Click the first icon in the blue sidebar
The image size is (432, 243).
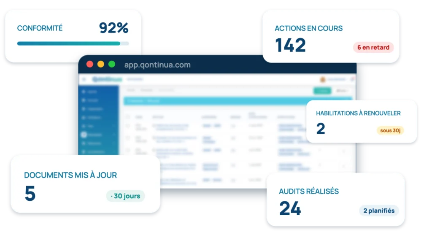[x=84, y=92]
